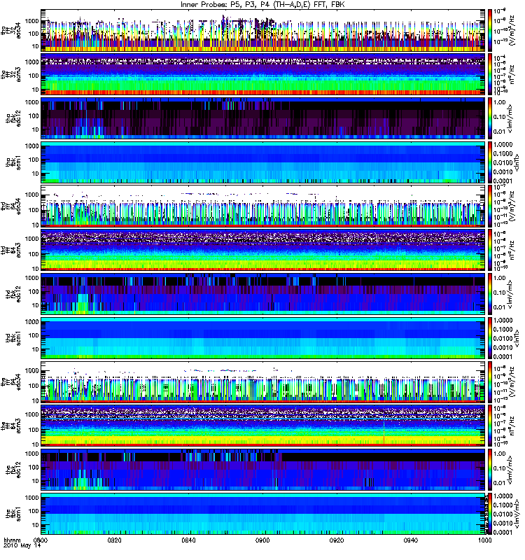Click the 'tha fbk edc12' panel label
Viewport: 525px width, 560px height.
pyautogui.click(x=13, y=118)
